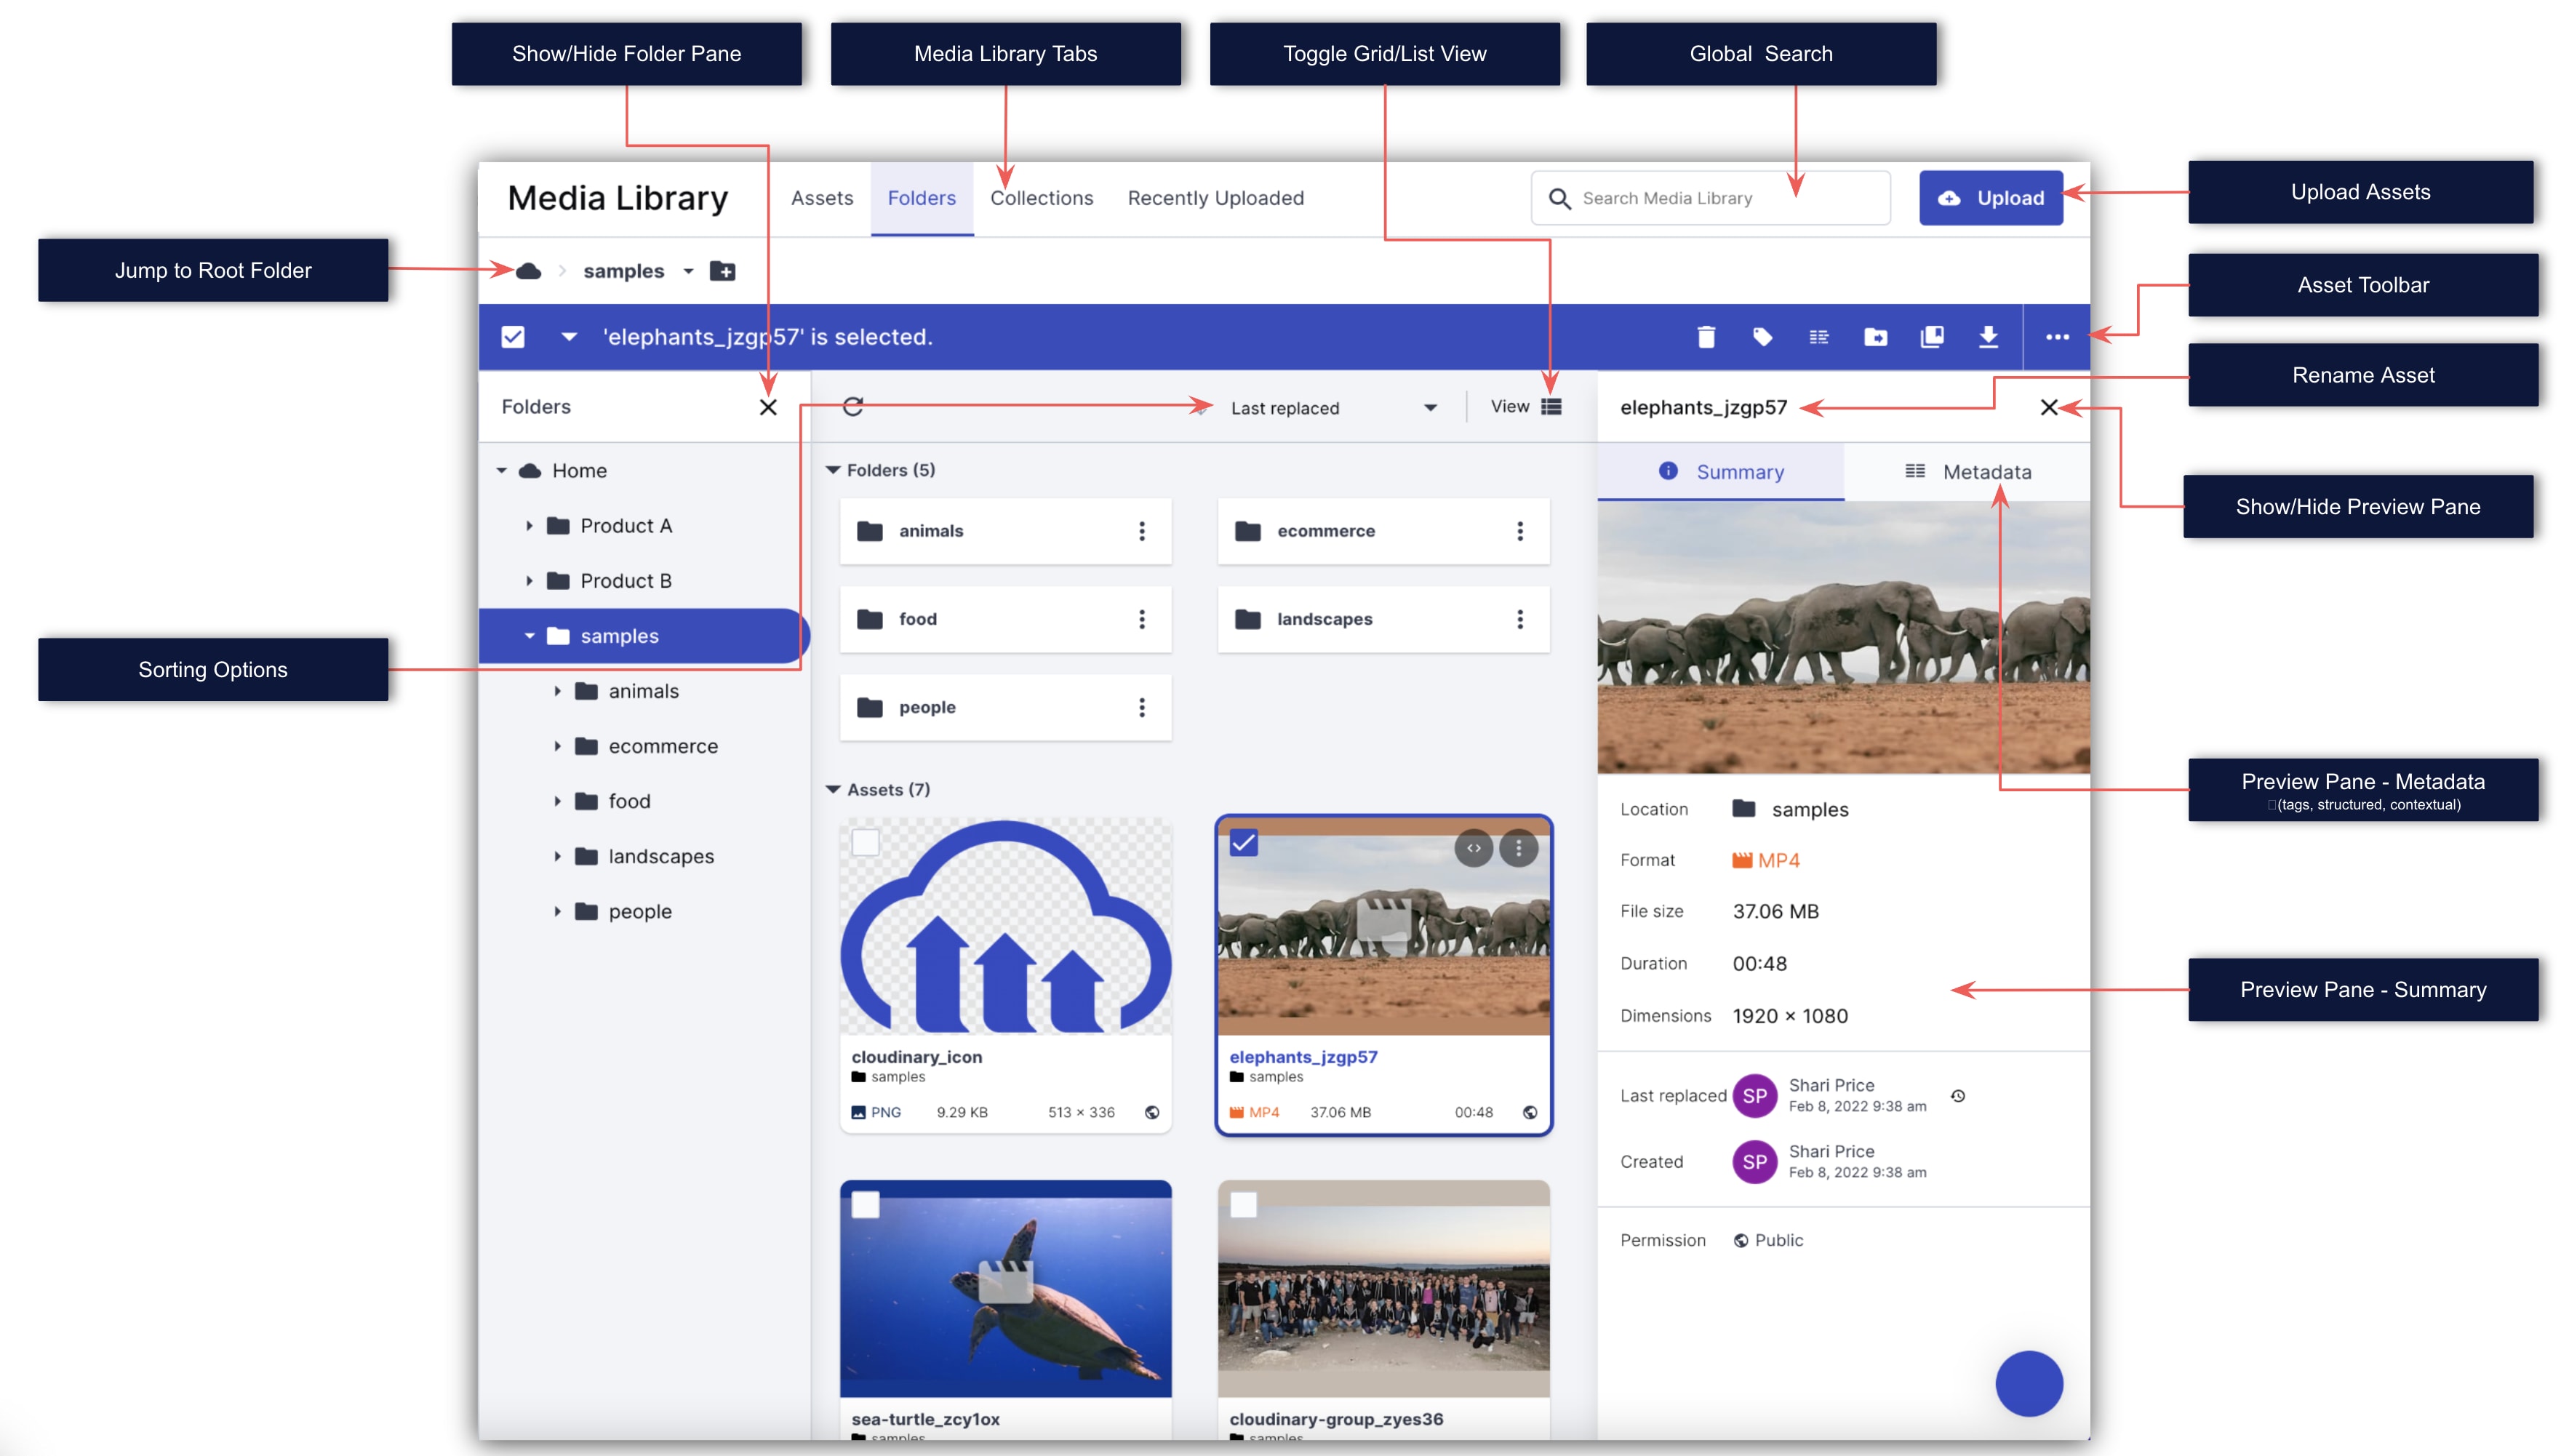Expand the landscapes subfolder in tree
This screenshot has width=2569, height=1456.
coord(557,857)
